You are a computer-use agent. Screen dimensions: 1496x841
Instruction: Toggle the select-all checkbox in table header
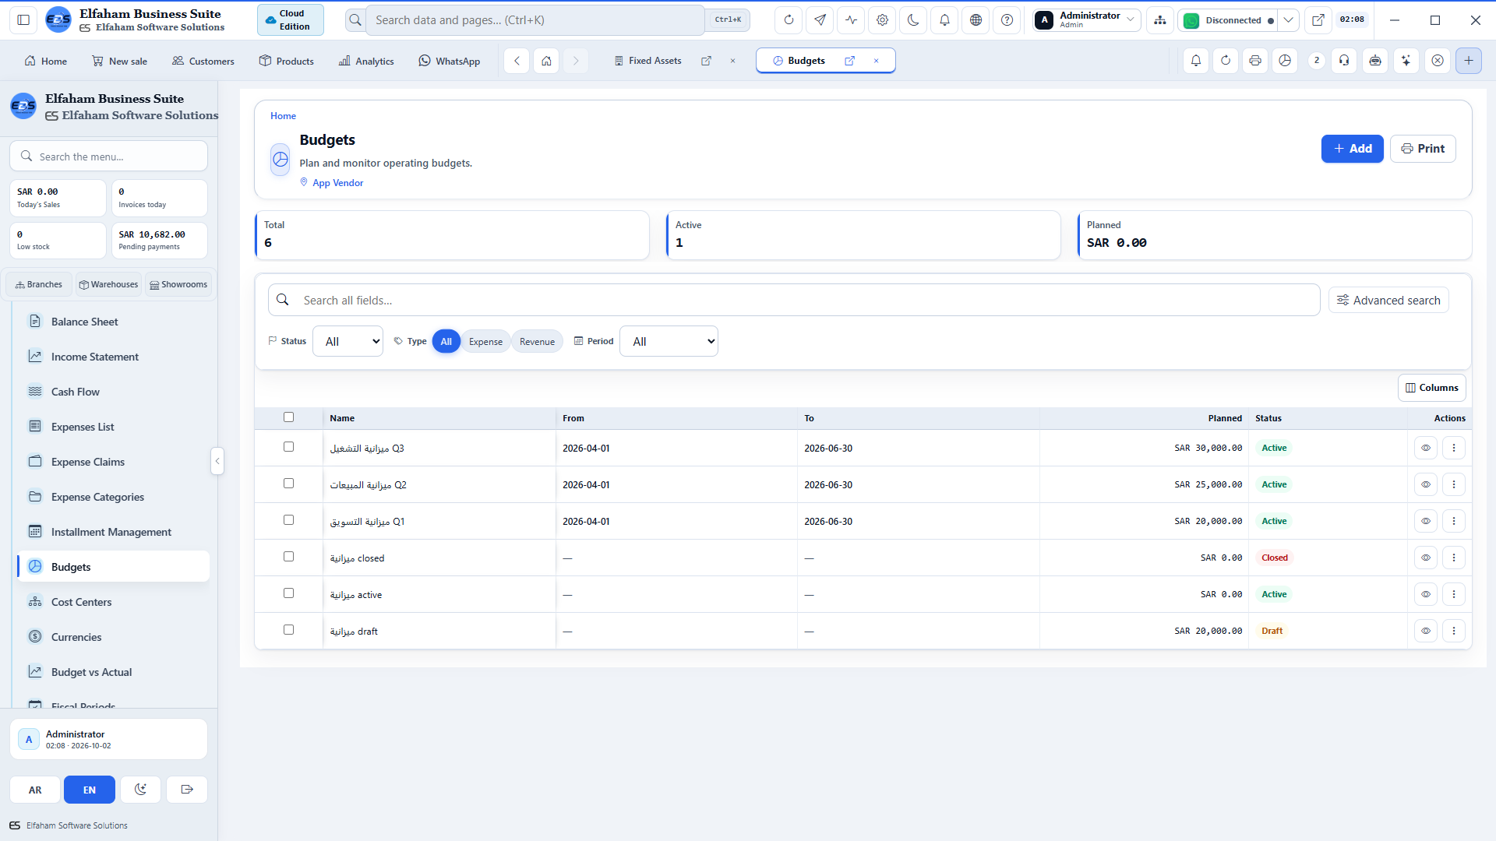[289, 417]
